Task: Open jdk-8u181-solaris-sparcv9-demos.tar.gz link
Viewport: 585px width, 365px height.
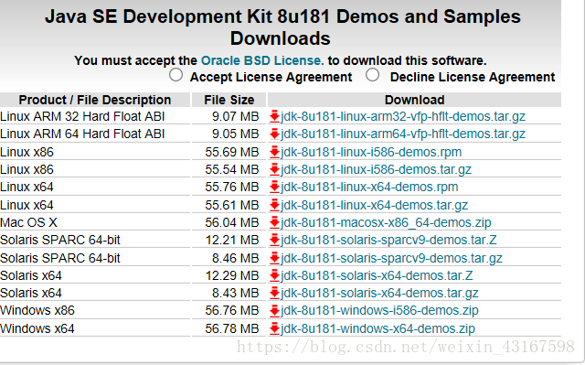Action: point(391,258)
